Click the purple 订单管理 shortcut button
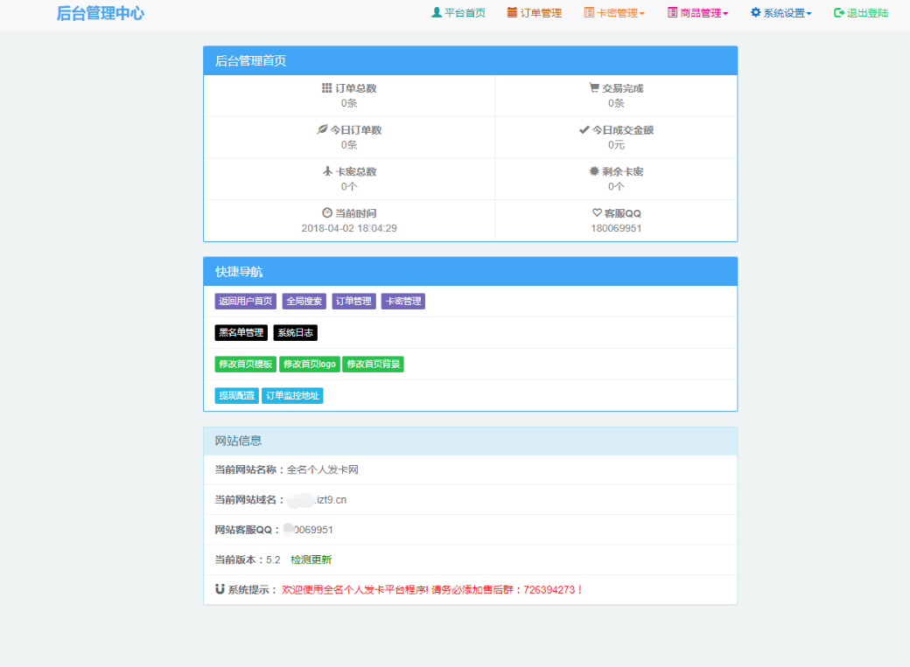 353,301
